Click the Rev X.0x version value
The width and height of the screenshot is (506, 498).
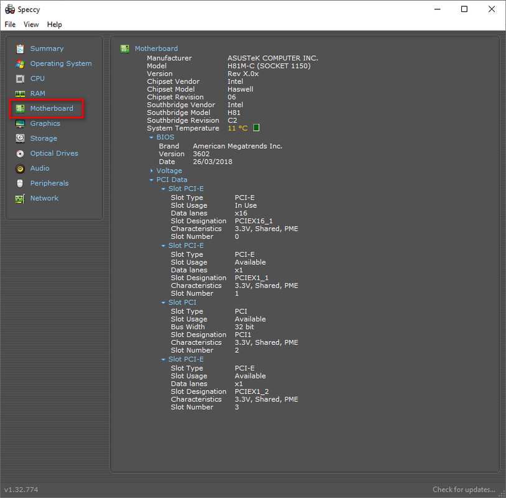pos(243,73)
